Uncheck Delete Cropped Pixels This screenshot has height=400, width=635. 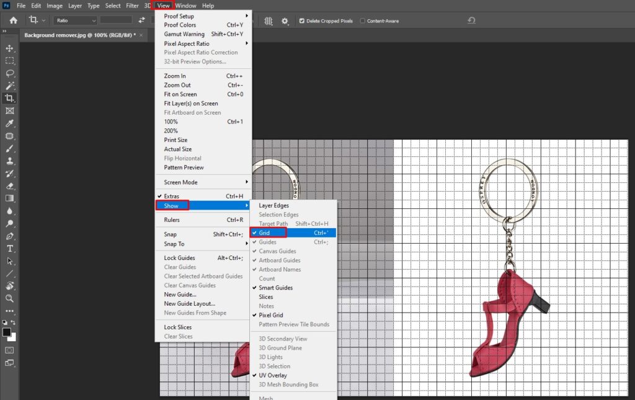(302, 20)
